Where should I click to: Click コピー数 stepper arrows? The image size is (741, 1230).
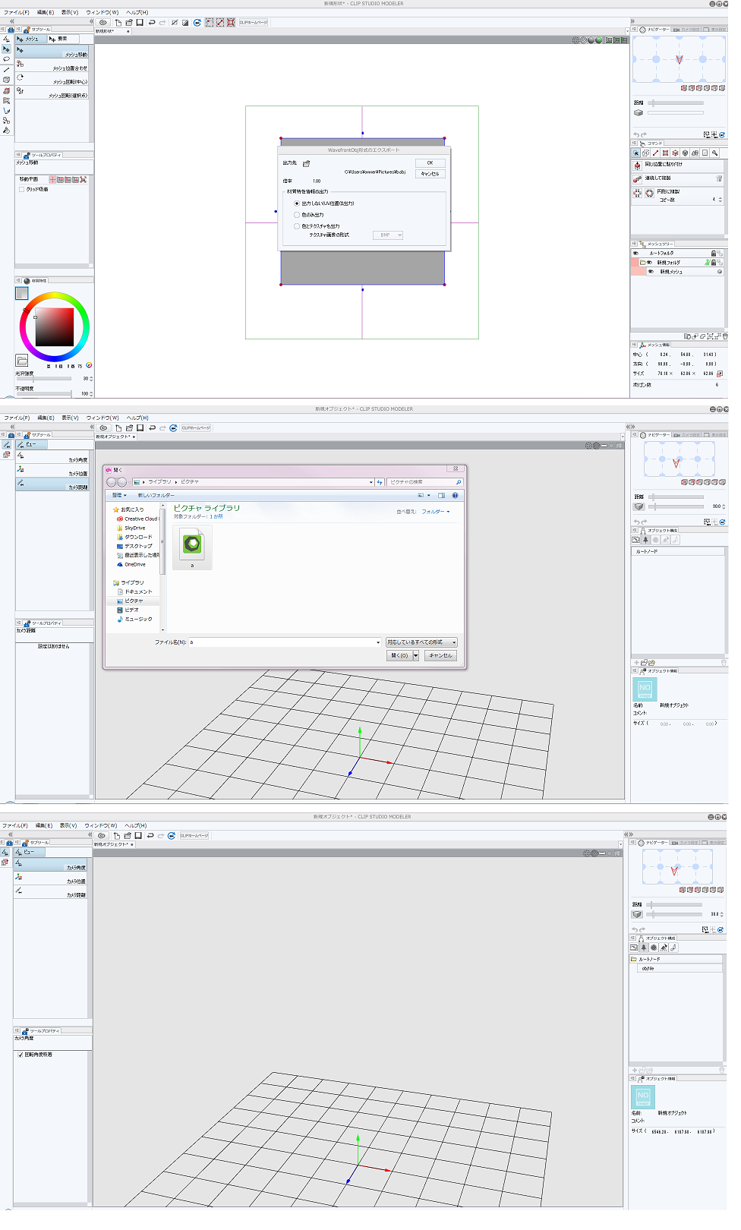coord(720,200)
